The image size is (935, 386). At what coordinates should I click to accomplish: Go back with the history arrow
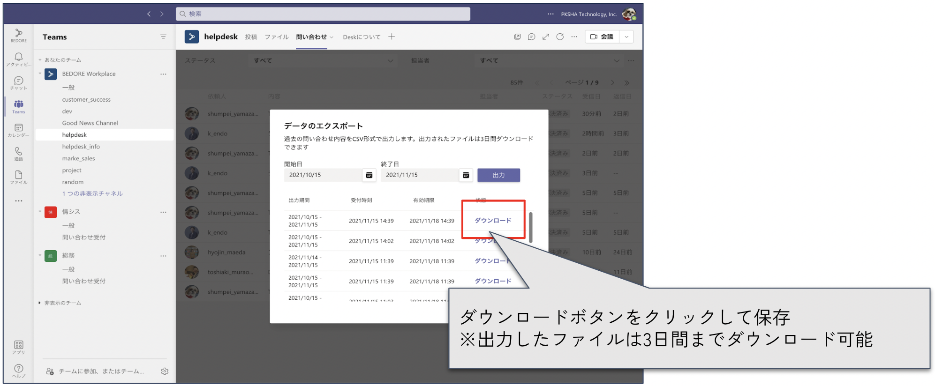click(x=149, y=14)
